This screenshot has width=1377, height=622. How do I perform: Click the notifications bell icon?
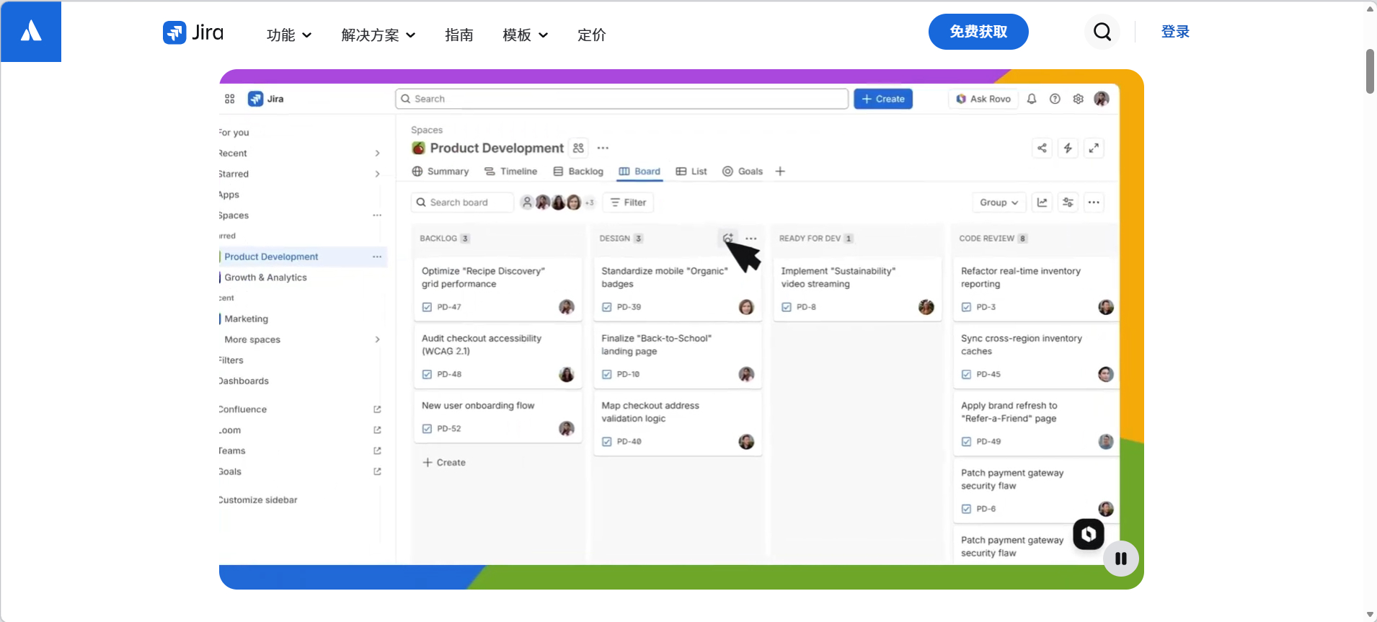(1032, 99)
